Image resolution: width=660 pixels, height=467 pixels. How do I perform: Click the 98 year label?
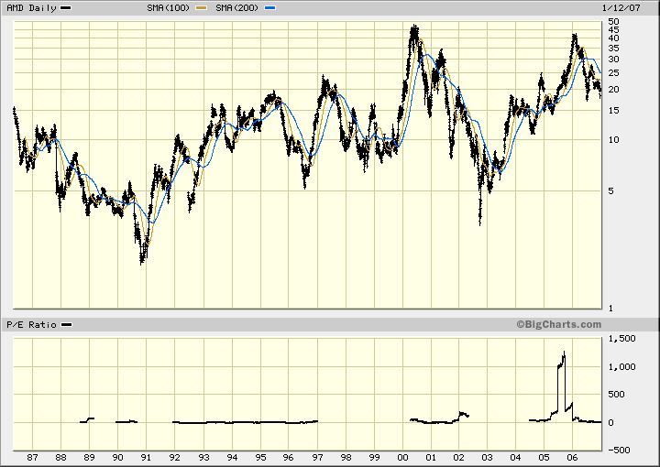(346, 457)
